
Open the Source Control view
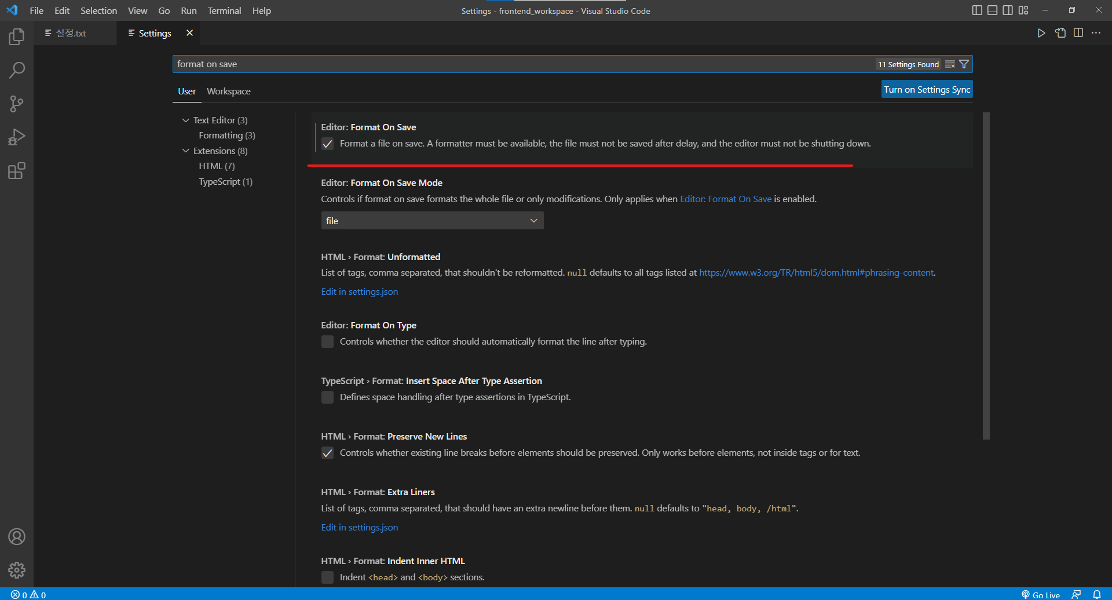pos(17,104)
